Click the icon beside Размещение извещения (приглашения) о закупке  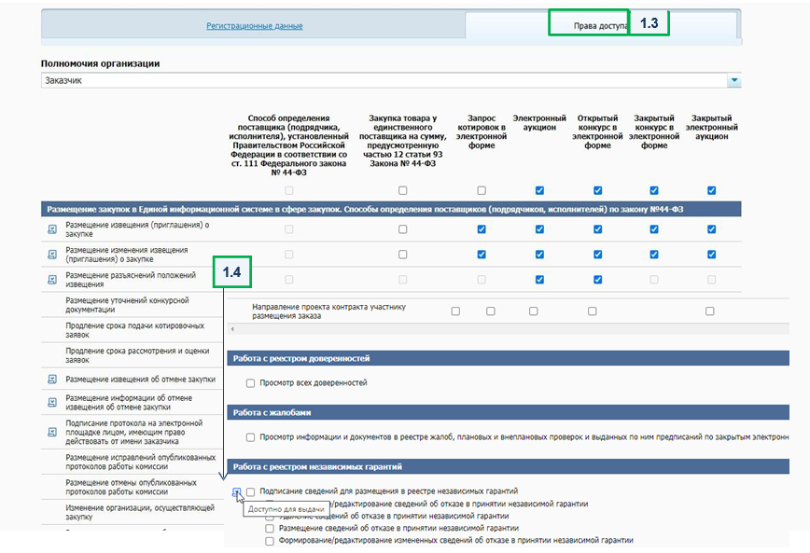(52, 229)
